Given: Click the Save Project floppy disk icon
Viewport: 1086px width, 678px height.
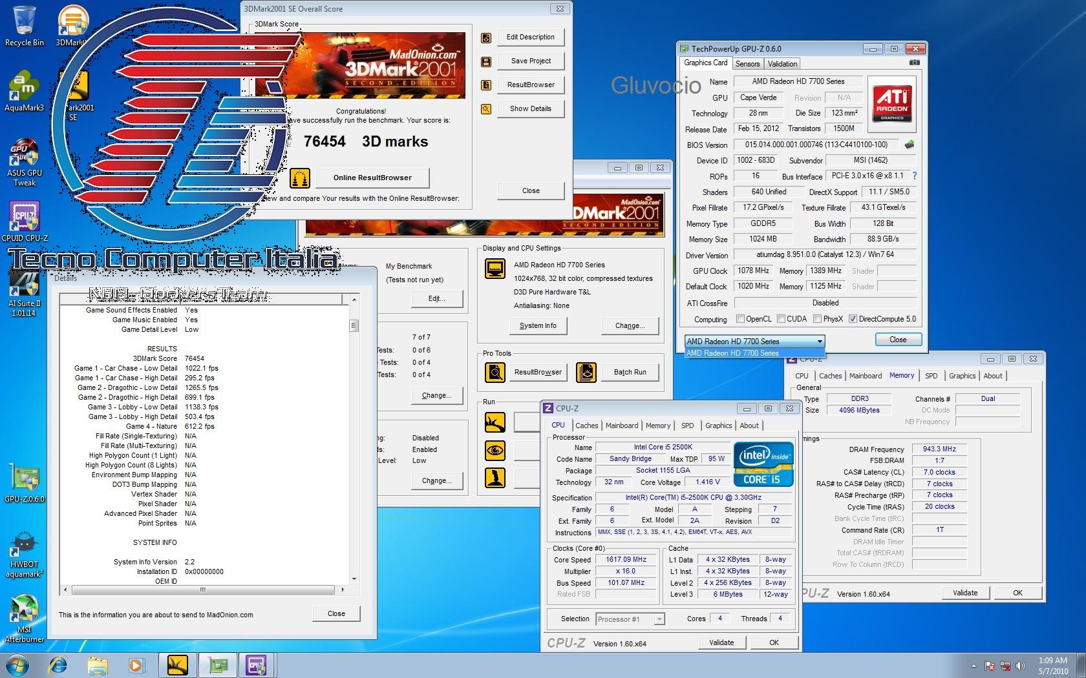Looking at the screenshot, I should point(486,61).
